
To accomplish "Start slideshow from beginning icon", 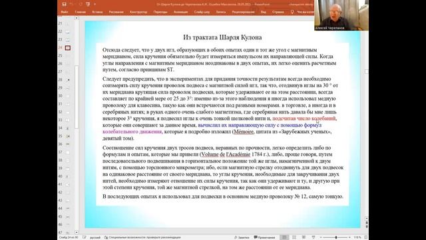I will [x=88, y=4].
